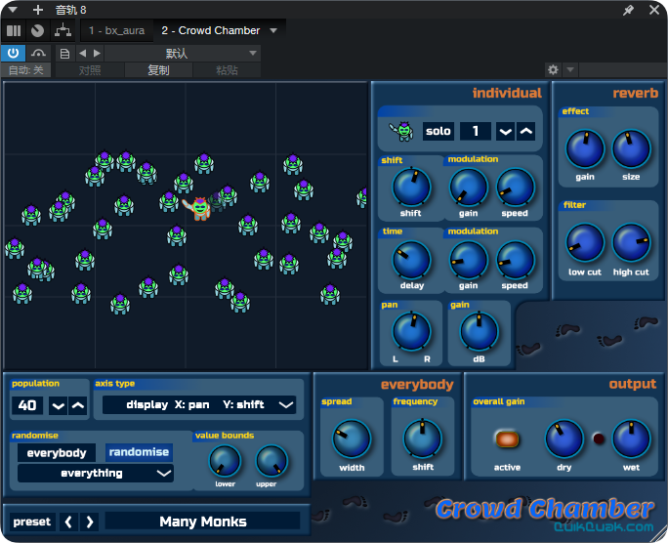Click the round dial icon in the top toolbar
The width and height of the screenshot is (668, 543).
coord(37,30)
